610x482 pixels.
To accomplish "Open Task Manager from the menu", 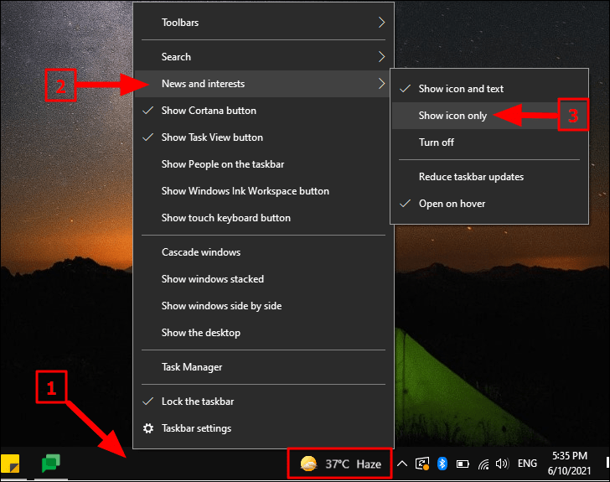I will [263, 367].
